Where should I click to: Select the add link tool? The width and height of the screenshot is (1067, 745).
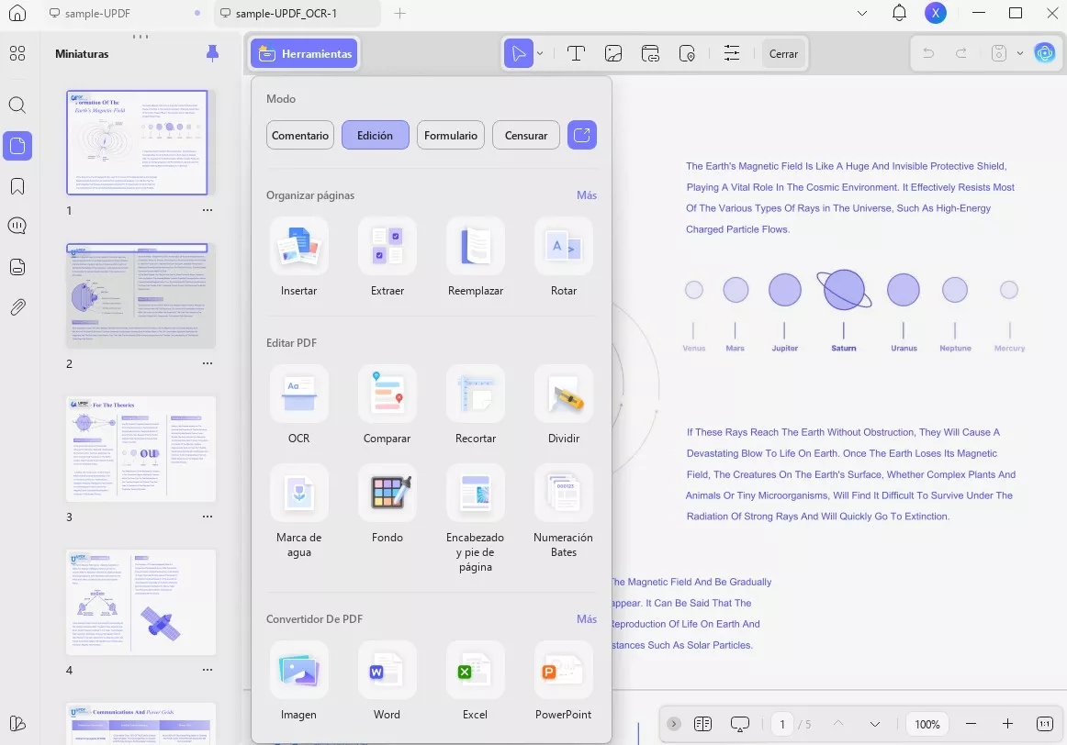coord(650,54)
